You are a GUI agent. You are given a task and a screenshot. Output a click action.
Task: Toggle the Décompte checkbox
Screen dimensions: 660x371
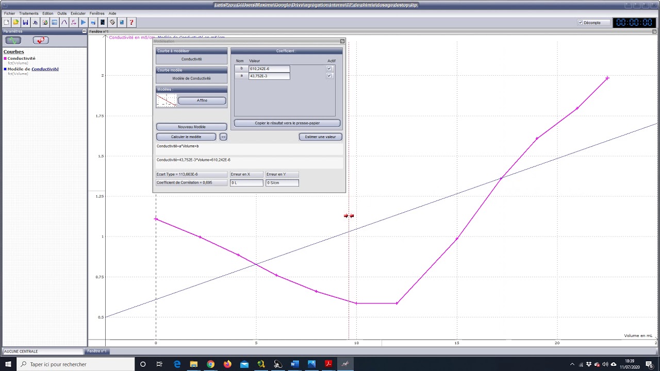coord(580,23)
